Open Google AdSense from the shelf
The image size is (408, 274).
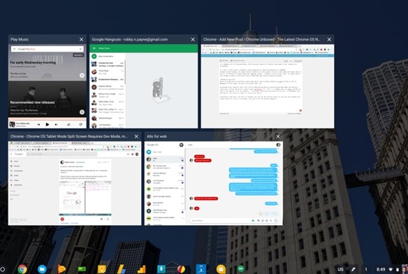(x=122, y=269)
